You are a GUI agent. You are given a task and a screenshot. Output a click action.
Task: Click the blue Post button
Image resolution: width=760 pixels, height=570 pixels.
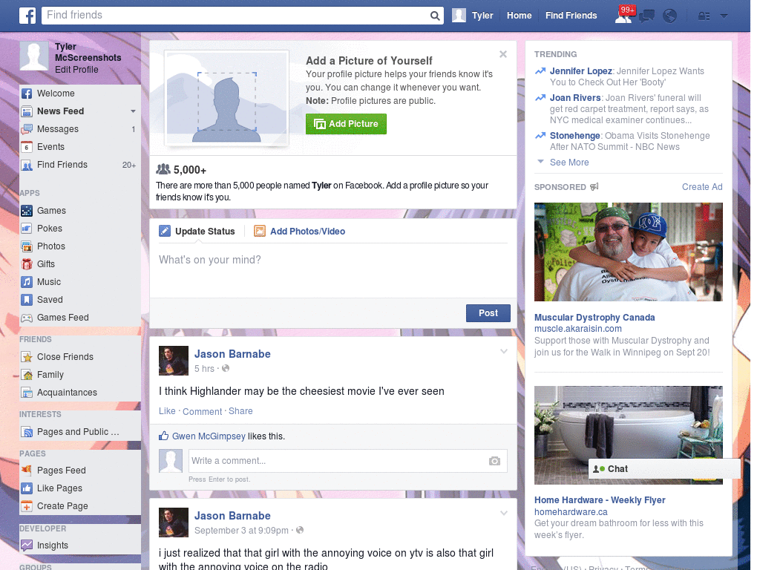point(488,313)
